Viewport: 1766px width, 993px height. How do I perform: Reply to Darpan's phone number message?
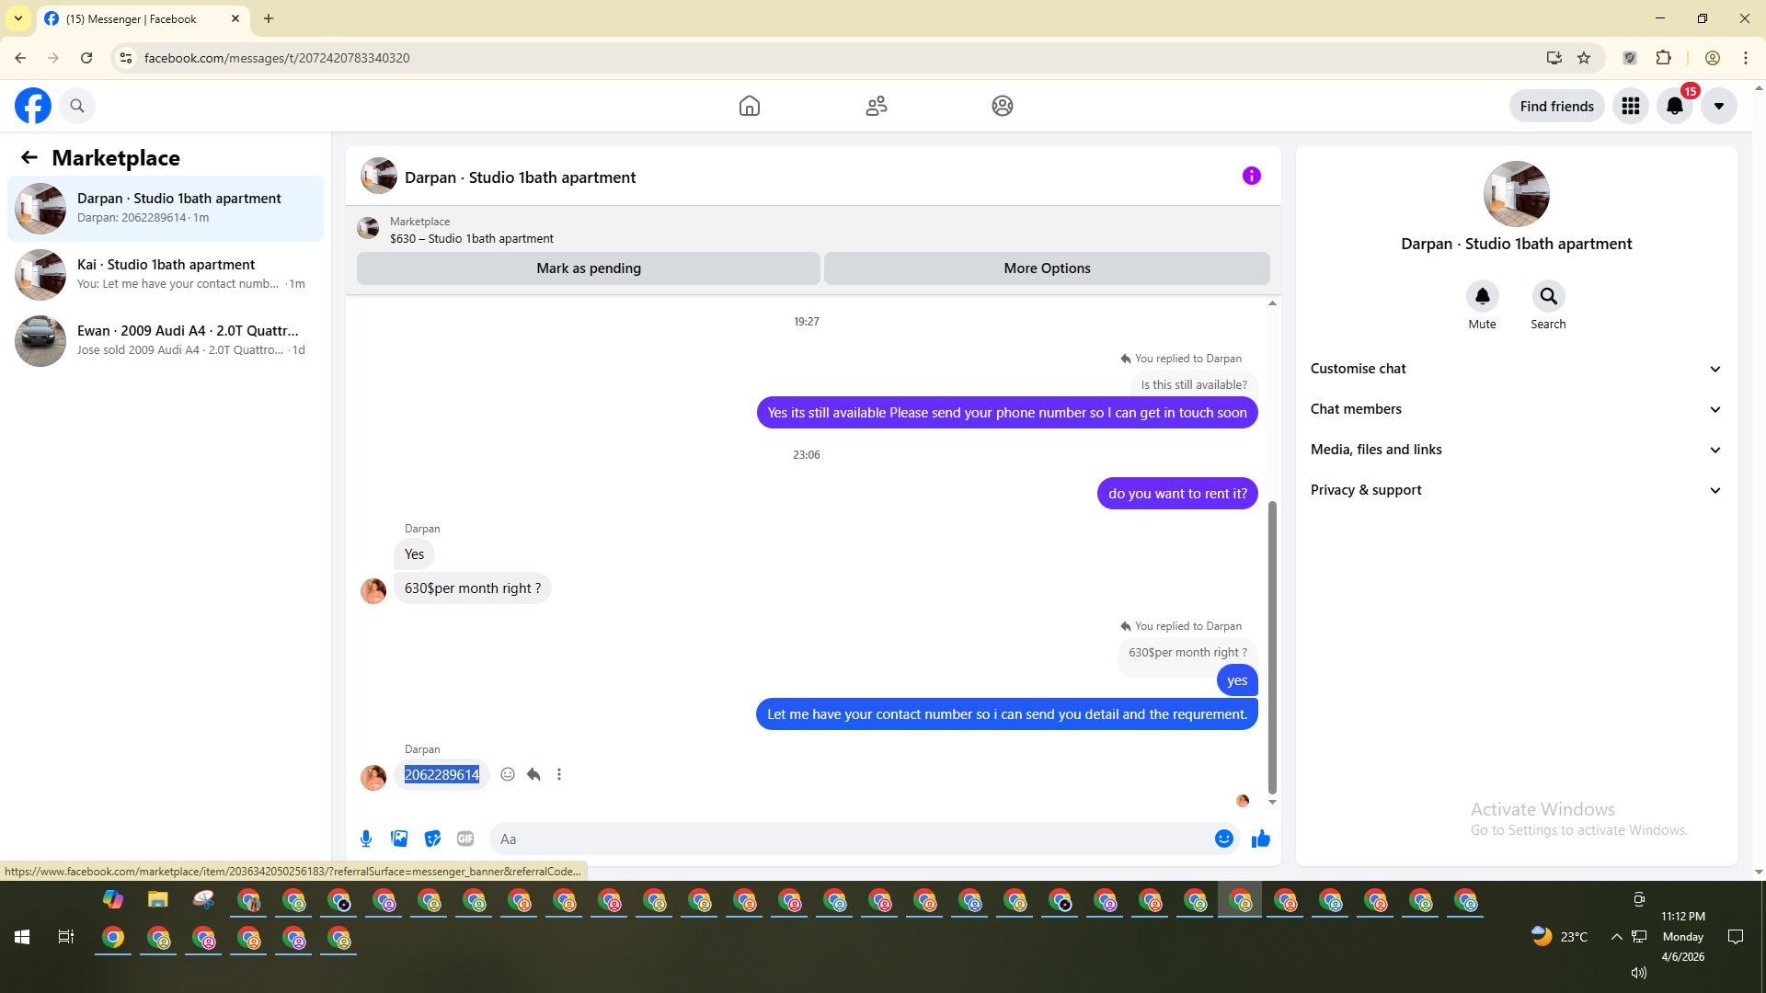pyautogui.click(x=533, y=774)
